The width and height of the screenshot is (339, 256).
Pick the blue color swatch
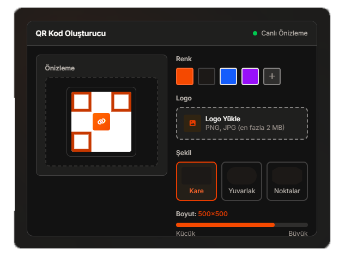point(228,76)
